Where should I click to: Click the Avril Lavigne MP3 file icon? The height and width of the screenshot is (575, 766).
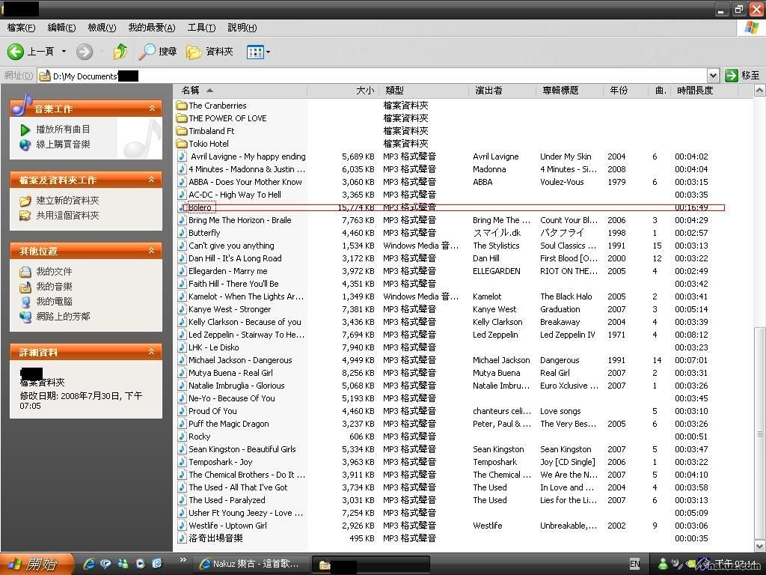pyautogui.click(x=183, y=156)
